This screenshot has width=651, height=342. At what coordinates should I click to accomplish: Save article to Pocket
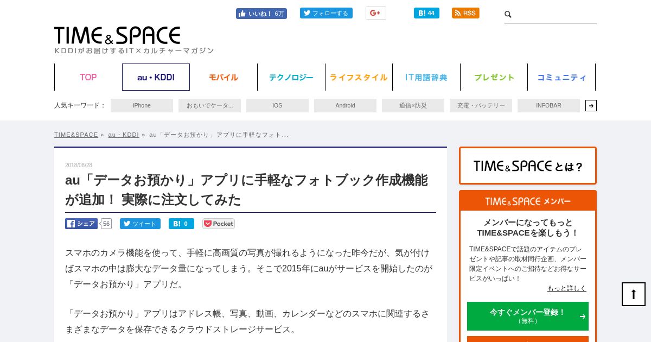click(x=219, y=224)
